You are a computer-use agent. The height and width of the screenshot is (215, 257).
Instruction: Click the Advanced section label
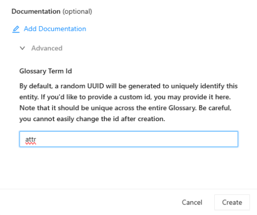click(47, 48)
